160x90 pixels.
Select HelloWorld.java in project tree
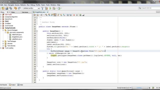(x=17, y=34)
